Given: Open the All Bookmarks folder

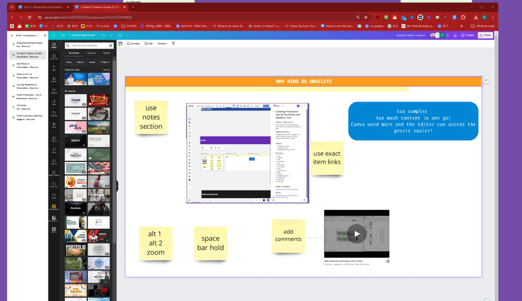Looking at the screenshot, I should point(483,26).
